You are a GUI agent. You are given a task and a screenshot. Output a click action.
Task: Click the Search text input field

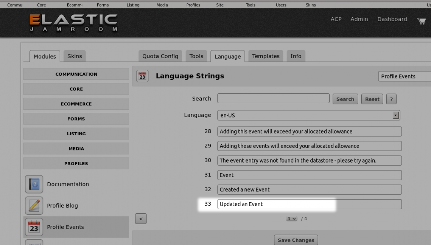click(273, 98)
